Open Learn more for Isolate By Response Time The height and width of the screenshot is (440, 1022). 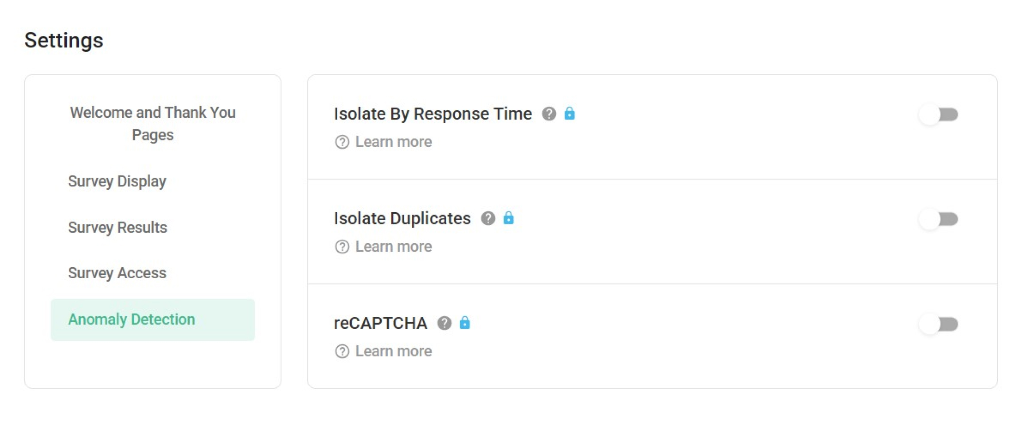point(393,141)
